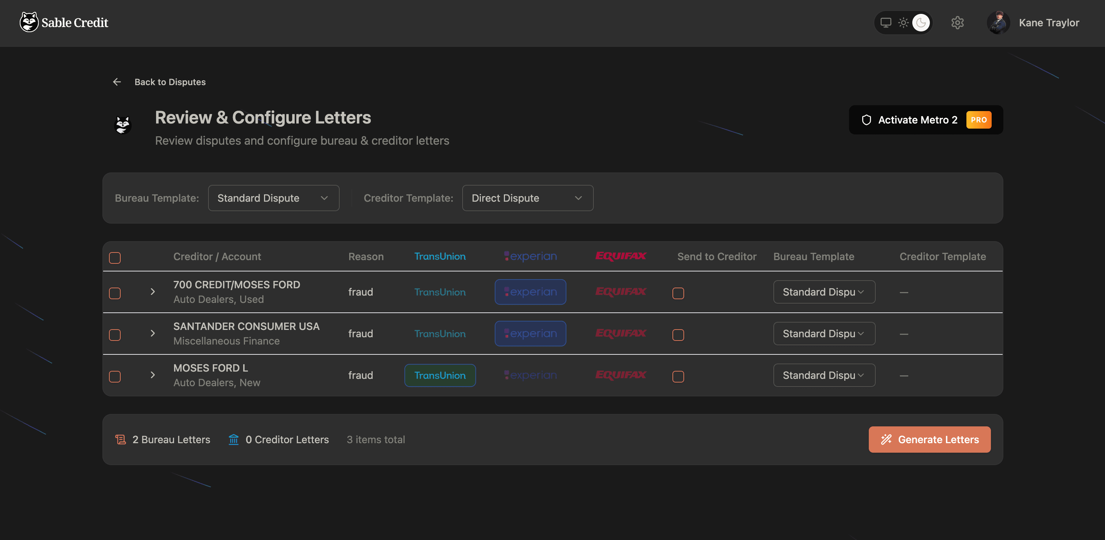This screenshot has width=1105, height=540.
Task: Switch to system display theme icon
Action: (885, 23)
